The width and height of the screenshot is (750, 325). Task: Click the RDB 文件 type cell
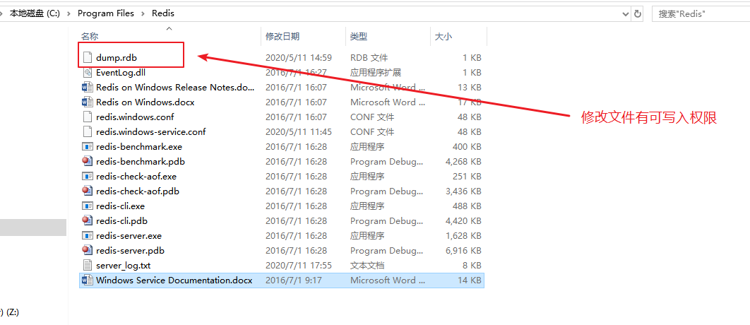coord(369,58)
